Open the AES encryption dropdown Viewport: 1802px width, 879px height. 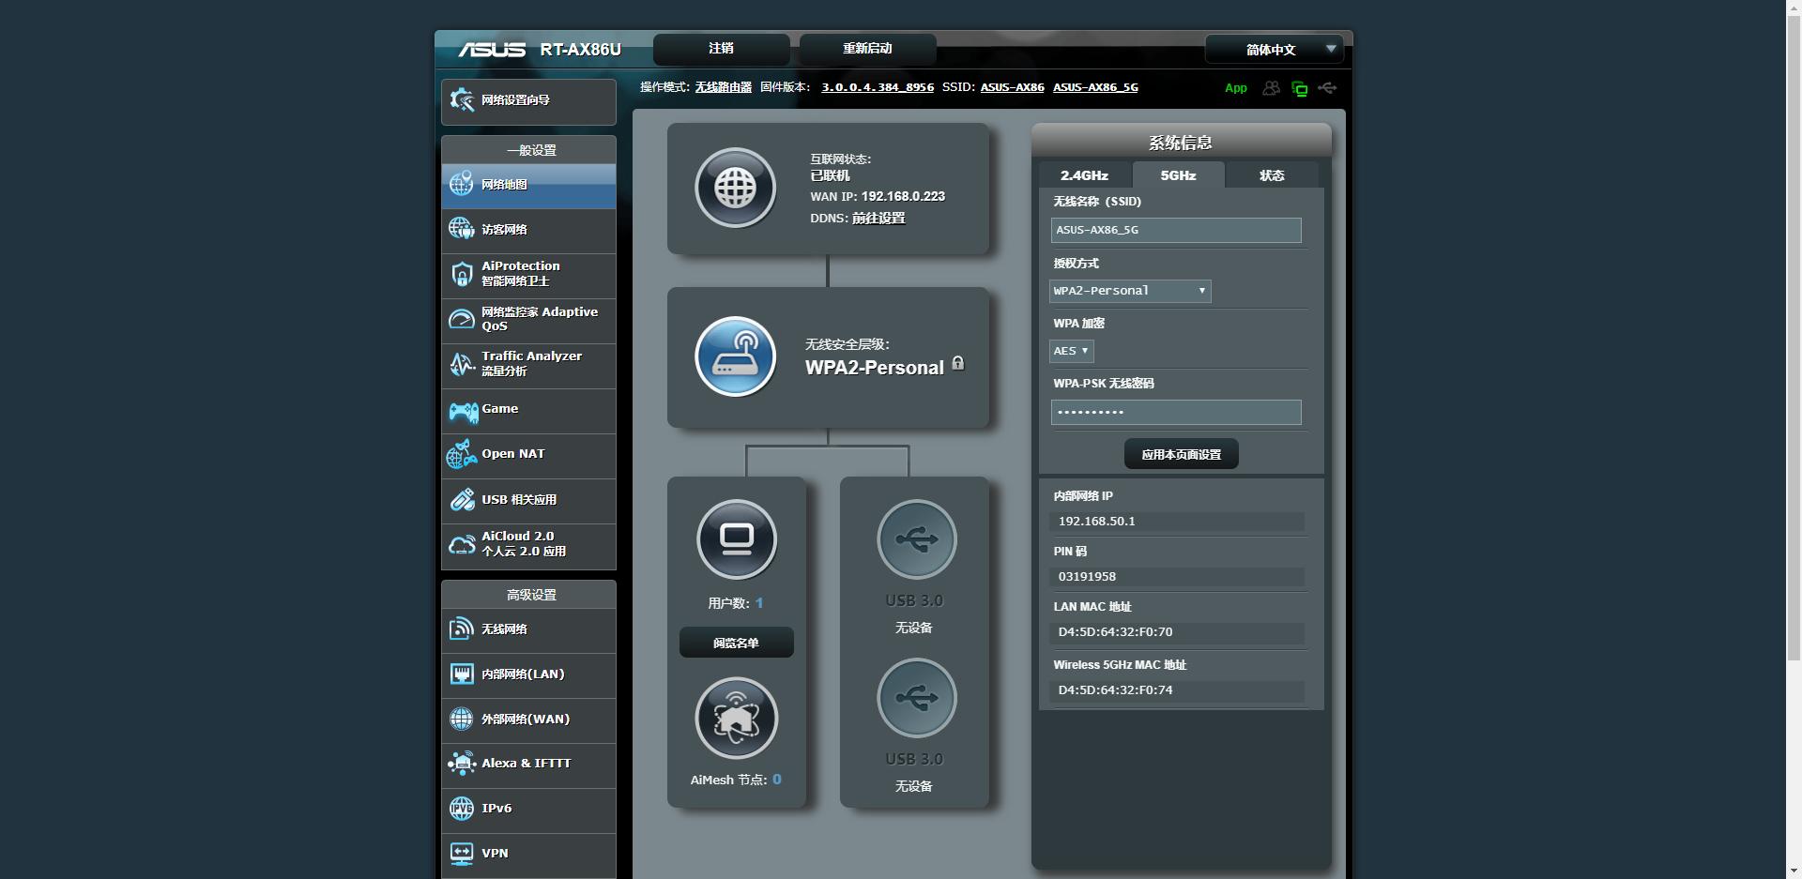[1071, 351]
